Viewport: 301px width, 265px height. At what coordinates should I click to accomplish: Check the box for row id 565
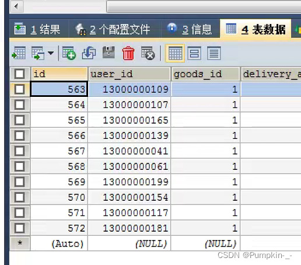point(19,120)
